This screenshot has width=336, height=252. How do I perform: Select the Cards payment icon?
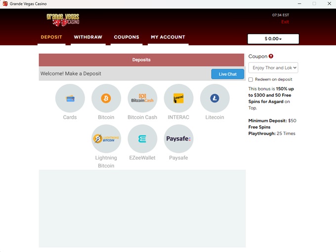tap(70, 99)
